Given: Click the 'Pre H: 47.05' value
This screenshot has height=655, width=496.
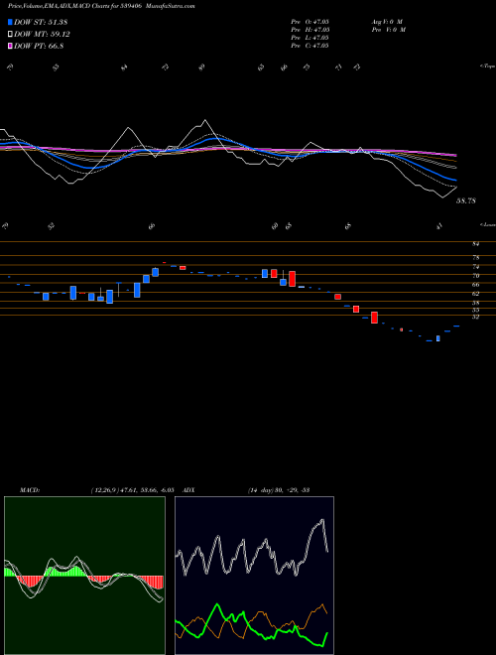Looking at the screenshot, I should point(310,30).
